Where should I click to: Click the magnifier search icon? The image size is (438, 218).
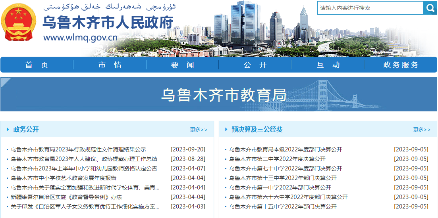430,8
